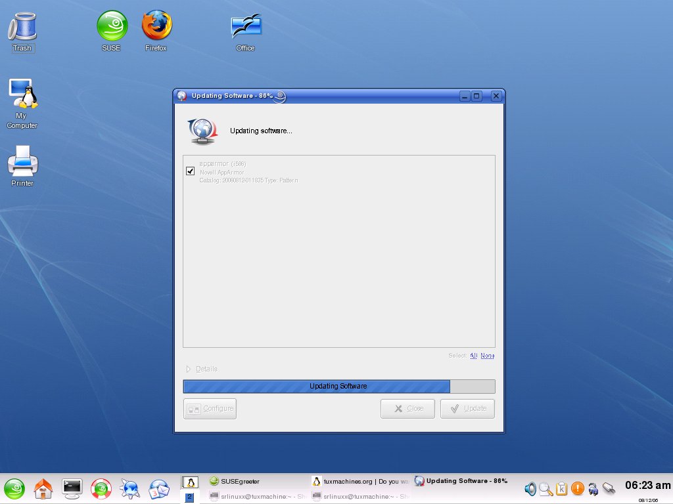Image resolution: width=673 pixels, height=504 pixels.
Task: Click the orange updater alert tray icon
Action: click(578, 488)
